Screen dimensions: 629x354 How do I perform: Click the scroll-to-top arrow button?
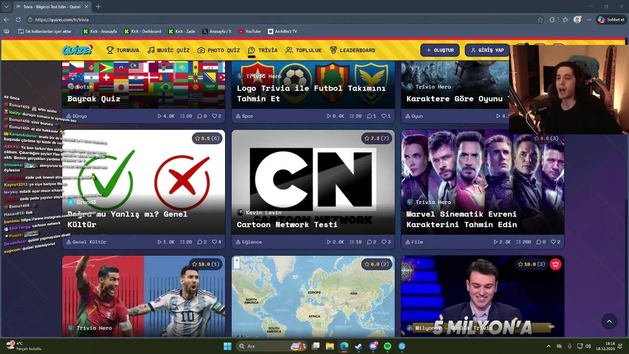click(x=609, y=321)
